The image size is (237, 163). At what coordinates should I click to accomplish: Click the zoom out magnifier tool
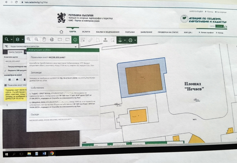36,39
